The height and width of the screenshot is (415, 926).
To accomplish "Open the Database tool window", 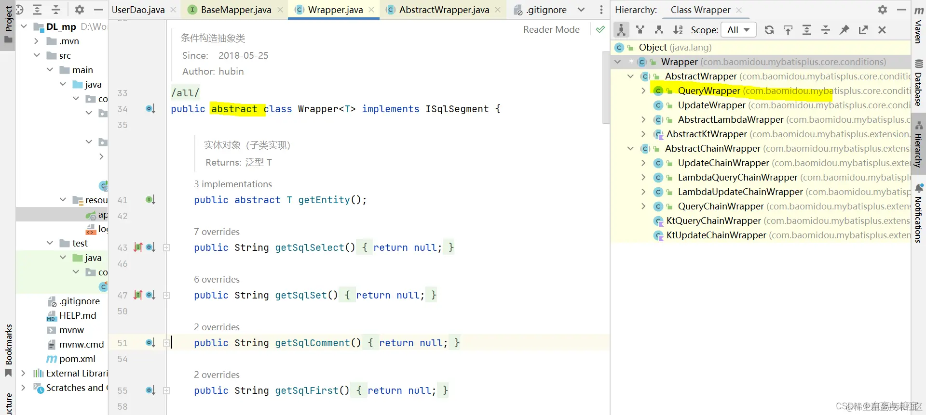I will 919,83.
